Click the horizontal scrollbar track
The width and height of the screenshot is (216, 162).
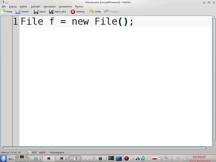pyautogui.click(x=105, y=148)
